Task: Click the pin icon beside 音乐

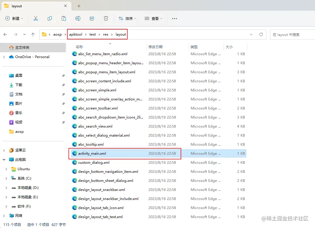Action: click(x=63, y=113)
